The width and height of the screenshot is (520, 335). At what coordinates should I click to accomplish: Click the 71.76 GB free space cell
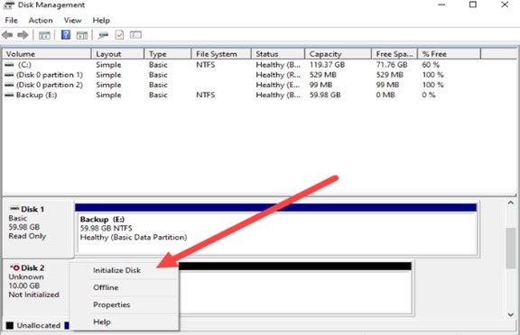pos(392,65)
